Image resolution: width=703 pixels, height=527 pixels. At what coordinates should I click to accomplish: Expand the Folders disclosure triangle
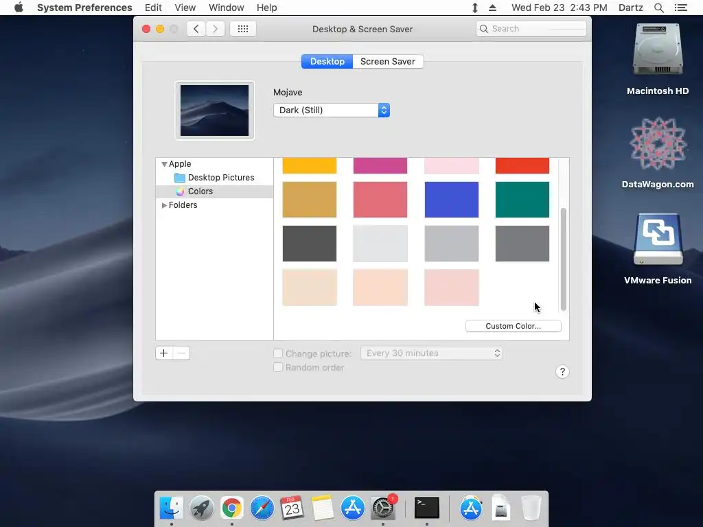pos(164,205)
